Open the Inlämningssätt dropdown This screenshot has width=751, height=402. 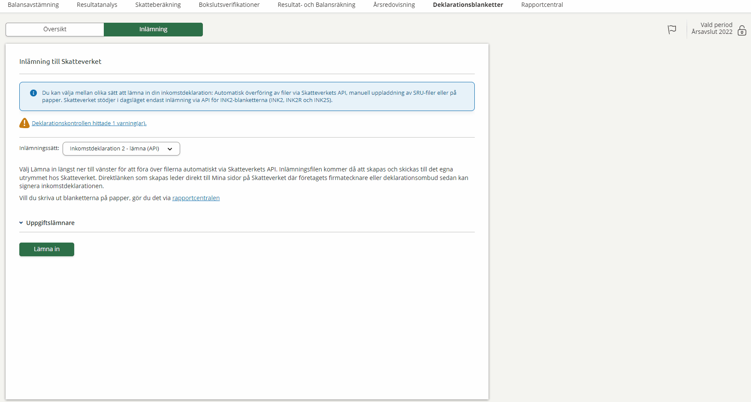pyautogui.click(x=121, y=149)
